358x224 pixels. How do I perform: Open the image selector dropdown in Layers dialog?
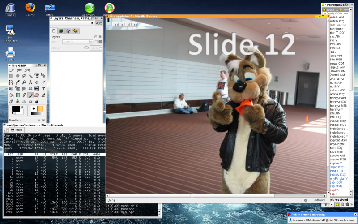[x=72, y=23]
